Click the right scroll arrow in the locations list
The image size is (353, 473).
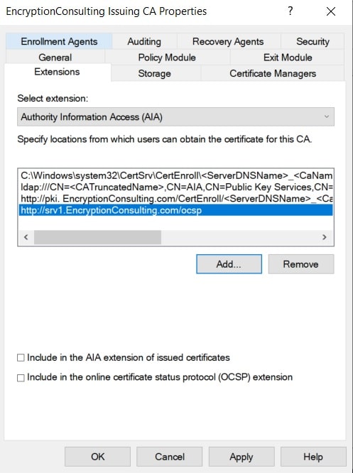[x=325, y=237]
